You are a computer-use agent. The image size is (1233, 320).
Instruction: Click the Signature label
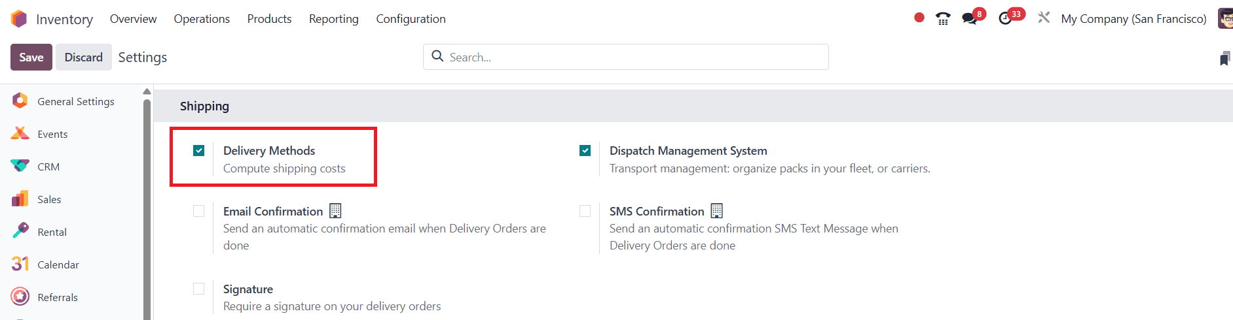click(248, 289)
